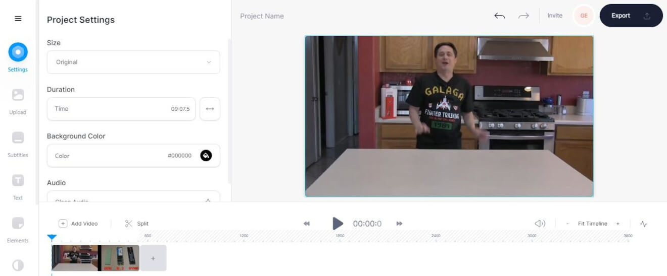This screenshot has width=667, height=276.
Task: Open the hamburger menu
Action: coord(18,19)
